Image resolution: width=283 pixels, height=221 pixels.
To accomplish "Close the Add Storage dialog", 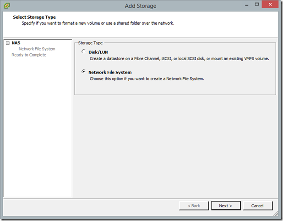I will pos(270,4).
